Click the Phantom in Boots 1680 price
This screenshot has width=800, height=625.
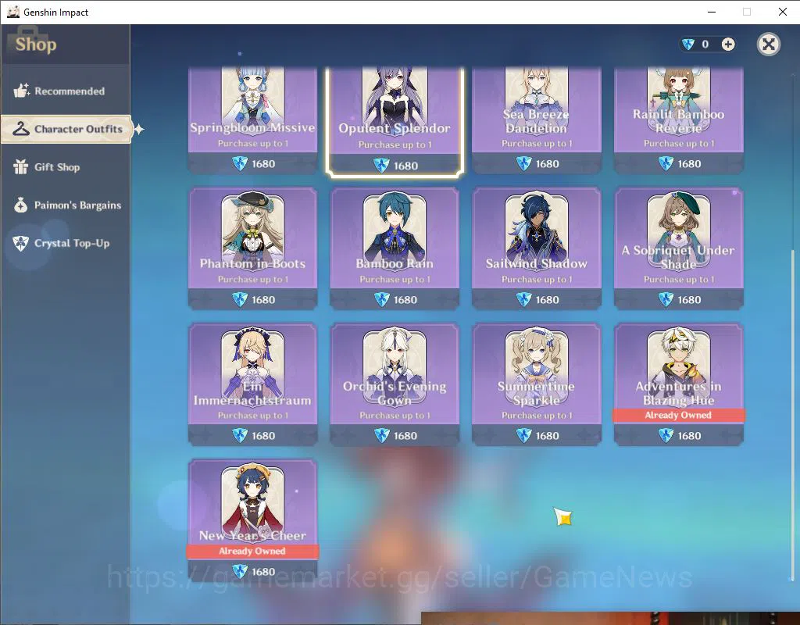tap(252, 299)
